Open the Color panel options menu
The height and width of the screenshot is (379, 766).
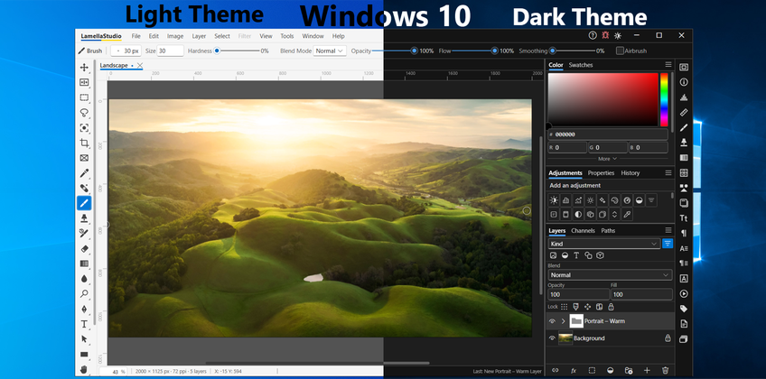[x=668, y=64]
